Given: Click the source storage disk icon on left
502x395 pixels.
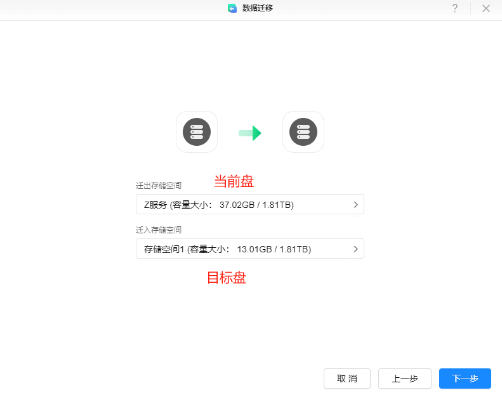Looking at the screenshot, I should [197, 132].
